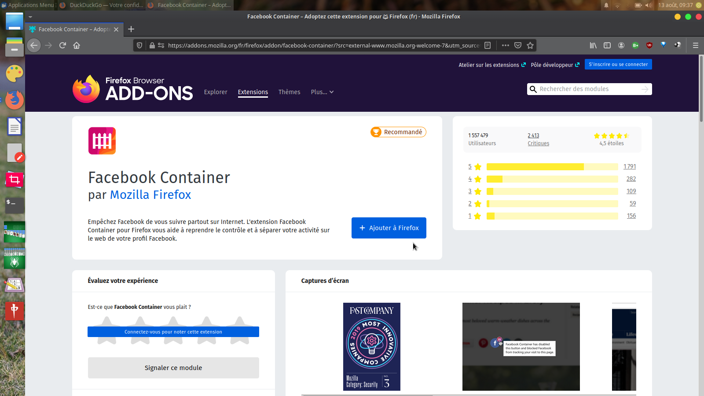Open page actions three-dots menu

[x=506, y=45]
